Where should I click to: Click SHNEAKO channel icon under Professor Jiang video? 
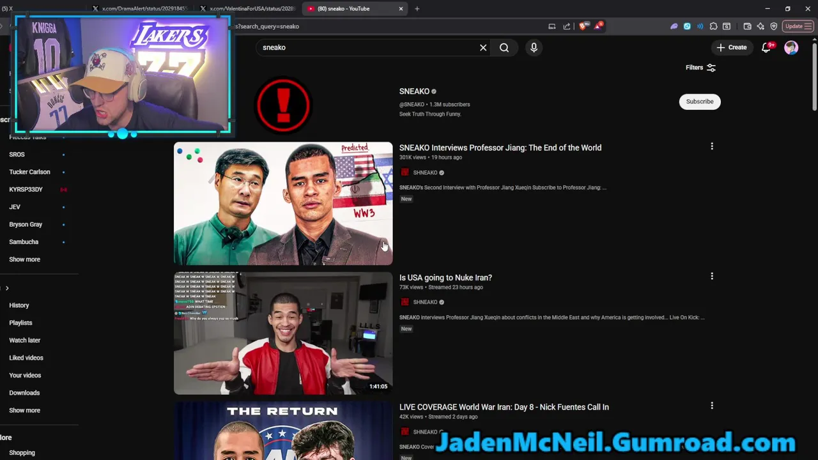click(x=405, y=172)
